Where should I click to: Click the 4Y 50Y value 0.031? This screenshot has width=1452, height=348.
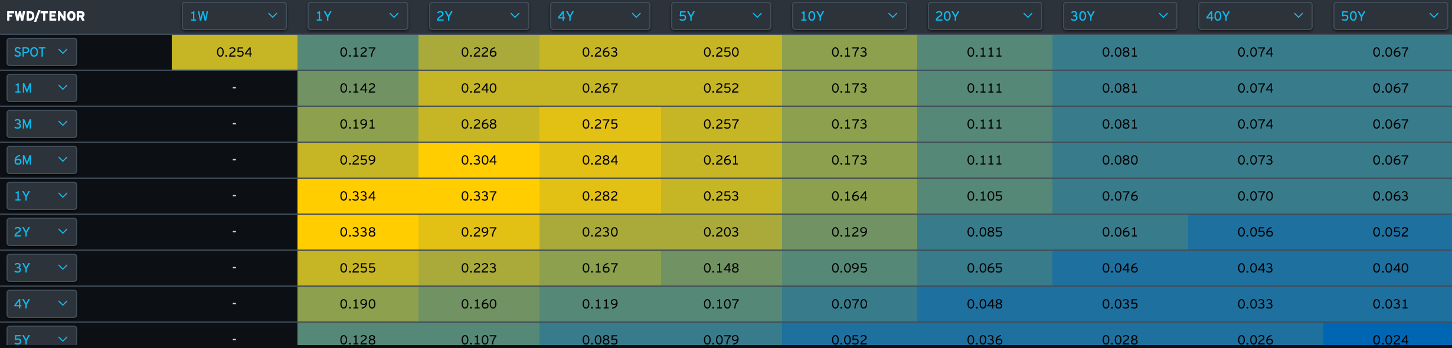pyautogui.click(x=1391, y=304)
